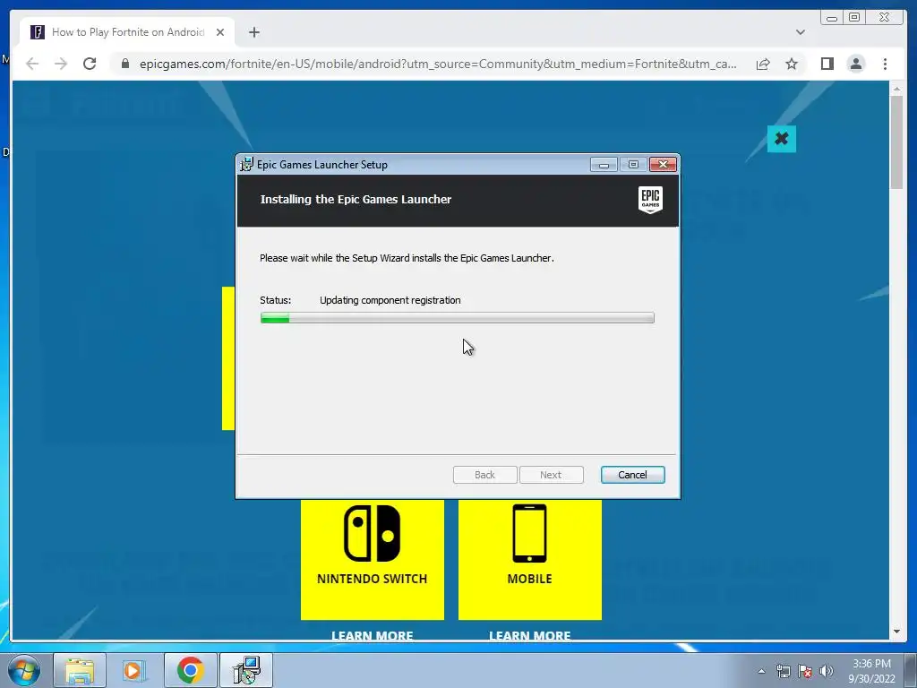Select the How to Play Fortnite tab
The image size is (917, 688).
point(127,32)
